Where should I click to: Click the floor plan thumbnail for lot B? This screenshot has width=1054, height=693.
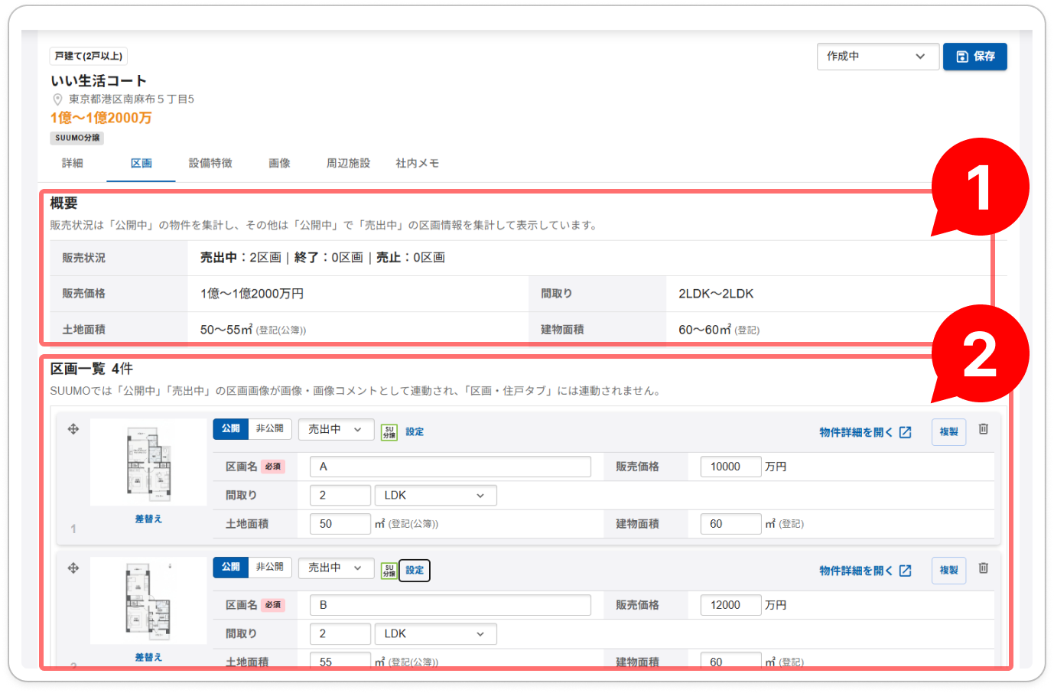pyautogui.click(x=148, y=601)
